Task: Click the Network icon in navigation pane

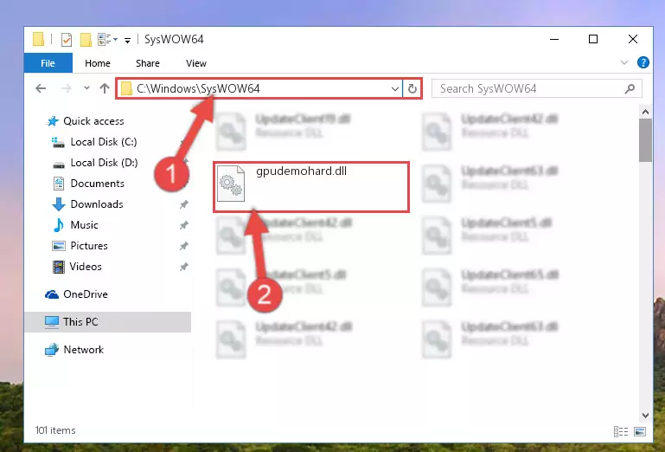Action: point(52,350)
